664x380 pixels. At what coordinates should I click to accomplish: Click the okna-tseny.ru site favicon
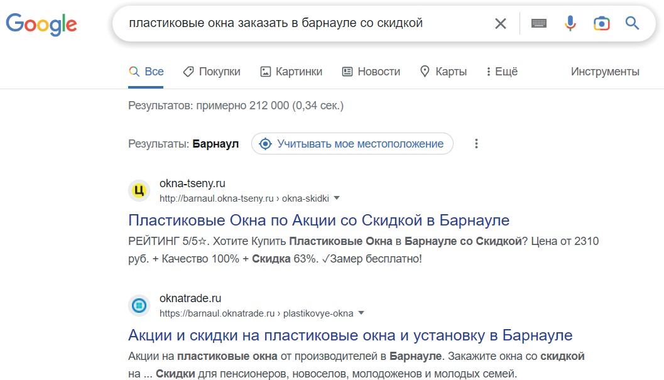coord(139,190)
